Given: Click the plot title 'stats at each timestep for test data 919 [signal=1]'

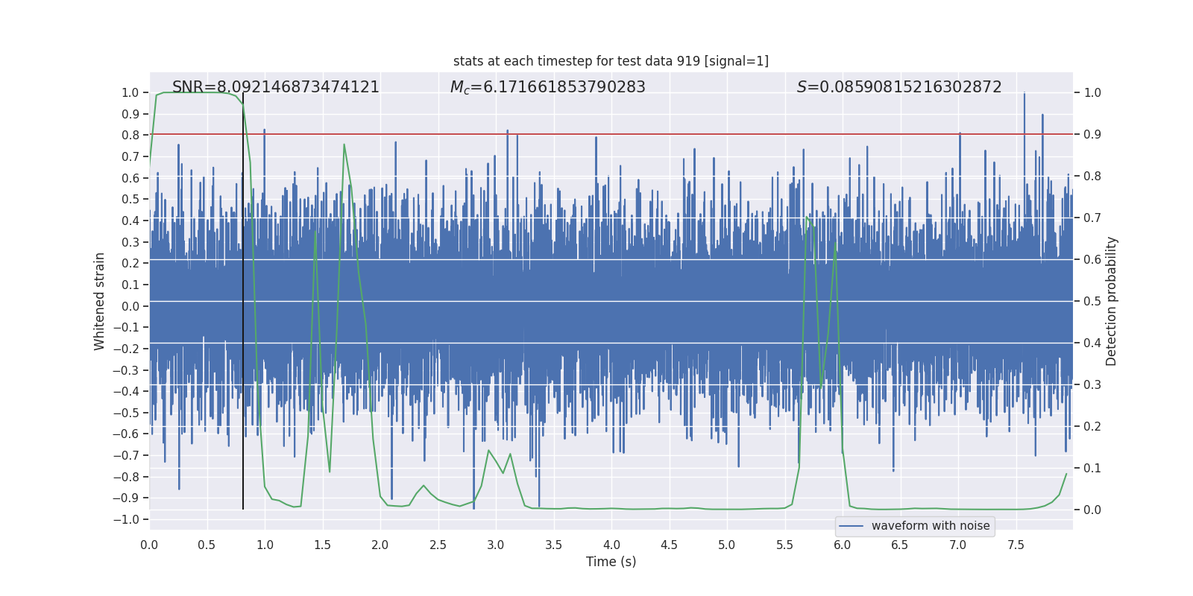Looking at the screenshot, I should click(611, 61).
